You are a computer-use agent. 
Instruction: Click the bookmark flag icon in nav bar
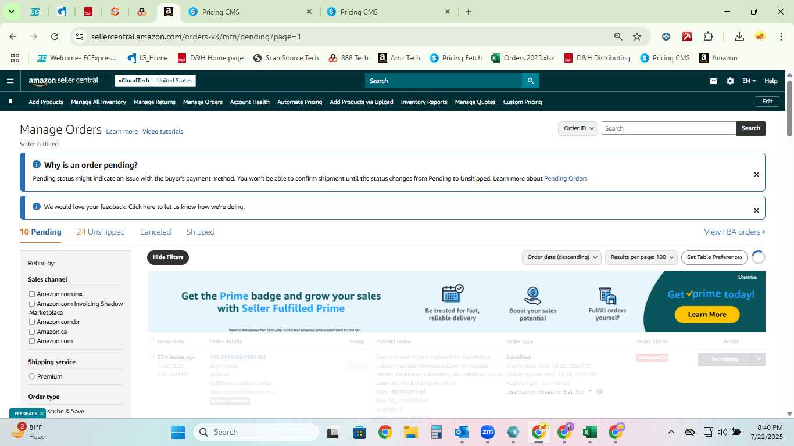pos(10,102)
